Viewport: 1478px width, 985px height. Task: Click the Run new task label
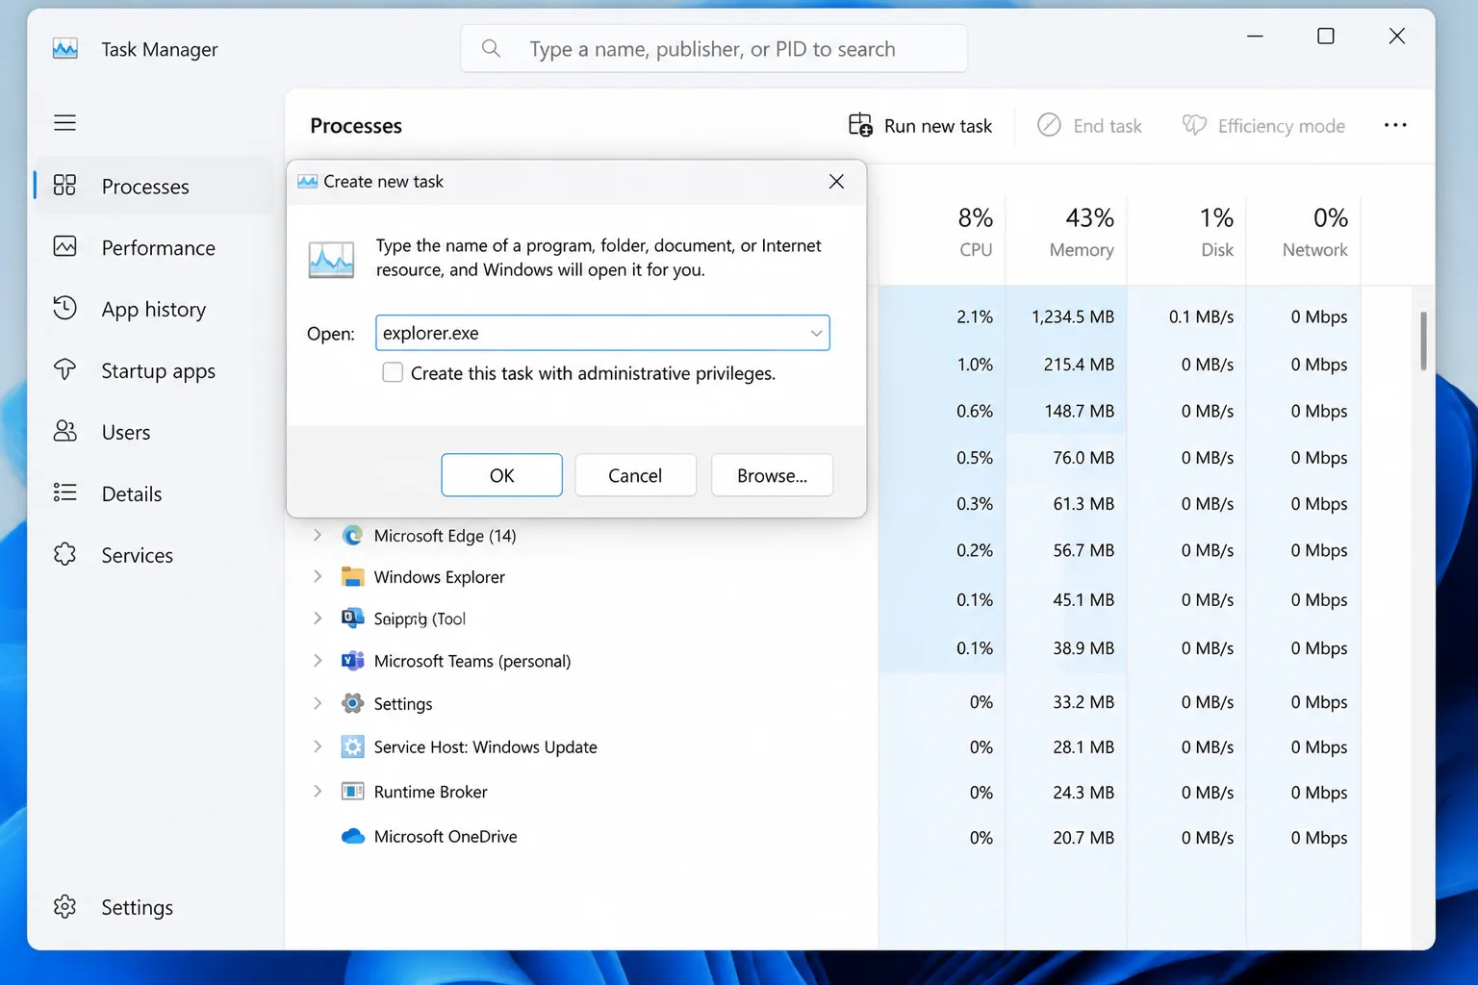pos(937,126)
